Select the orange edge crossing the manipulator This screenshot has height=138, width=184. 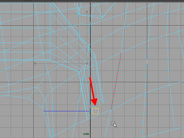(95, 111)
